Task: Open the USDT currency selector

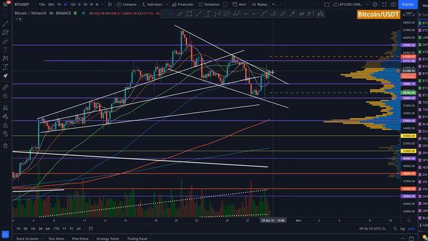Action: pyautogui.click(x=409, y=13)
